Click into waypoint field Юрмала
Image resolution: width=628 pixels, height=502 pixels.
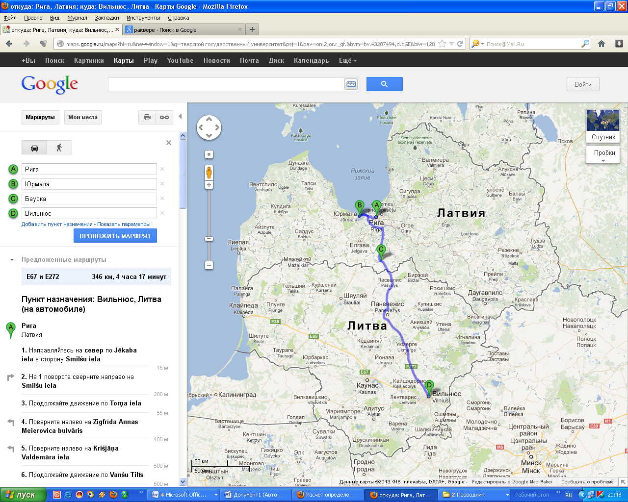pyautogui.click(x=89, y=184)
